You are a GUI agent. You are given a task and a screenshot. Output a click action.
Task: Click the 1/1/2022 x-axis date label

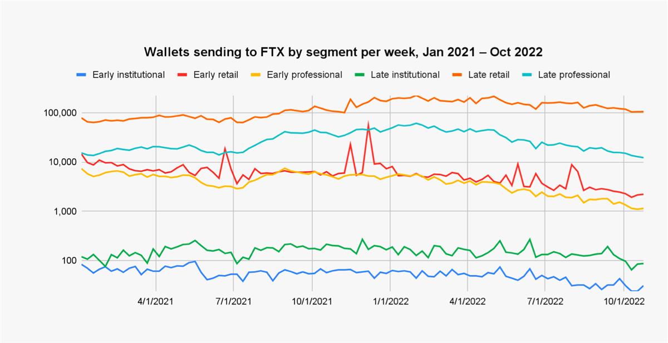(390, 302)
